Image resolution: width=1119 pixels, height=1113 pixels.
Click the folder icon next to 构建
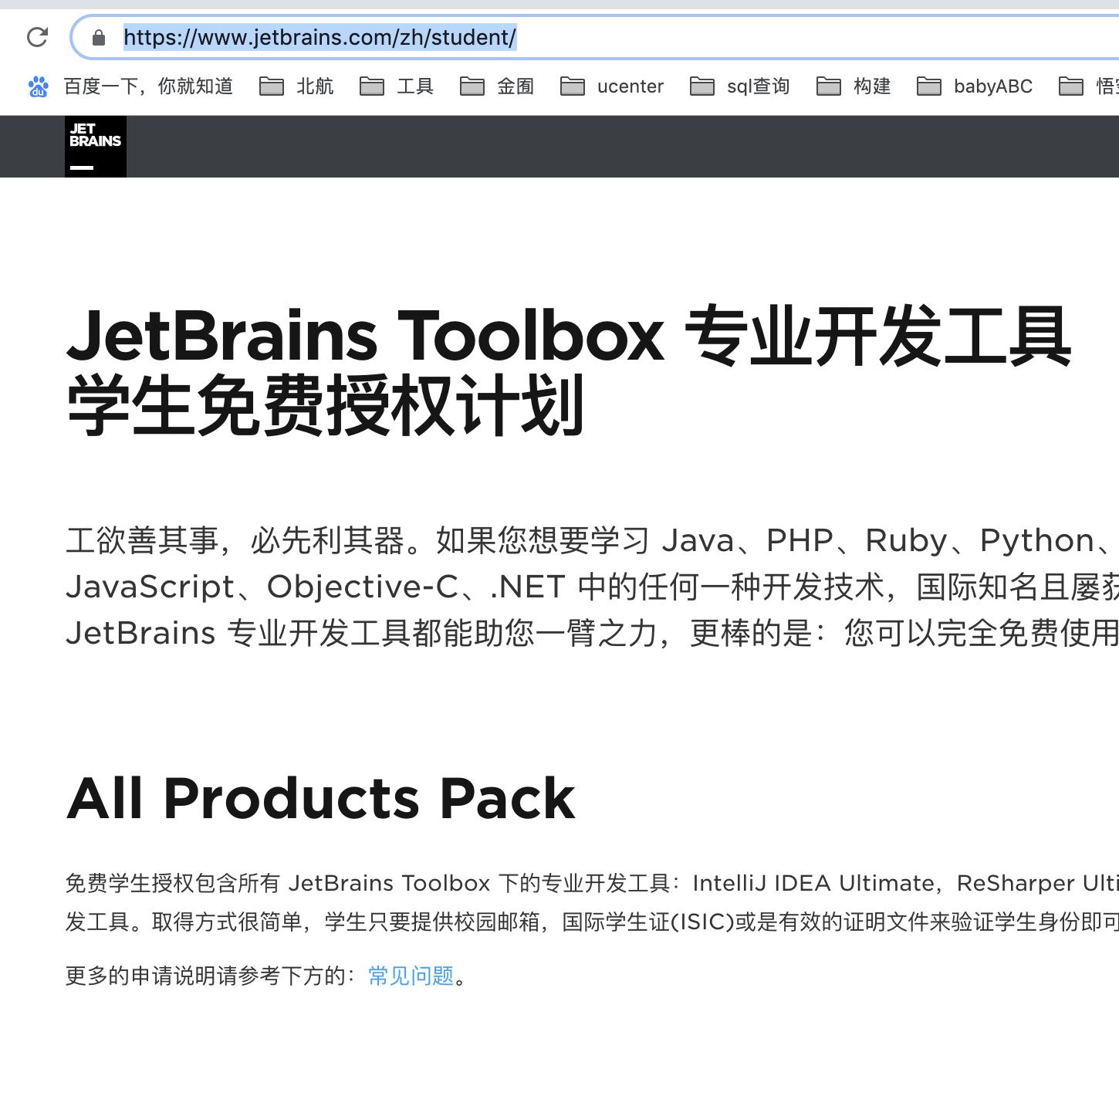pos(828,86)
